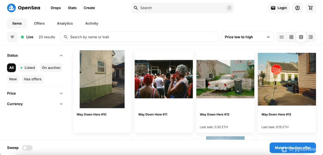Expand the Currency filter section
Viewport: 323px width, 155px height.
(x=61, y=104)
